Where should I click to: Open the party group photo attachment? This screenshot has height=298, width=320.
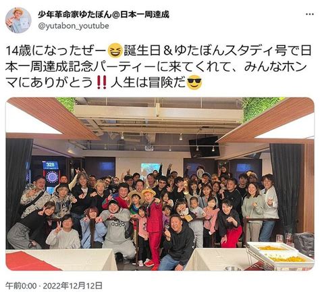coord(160,184)
